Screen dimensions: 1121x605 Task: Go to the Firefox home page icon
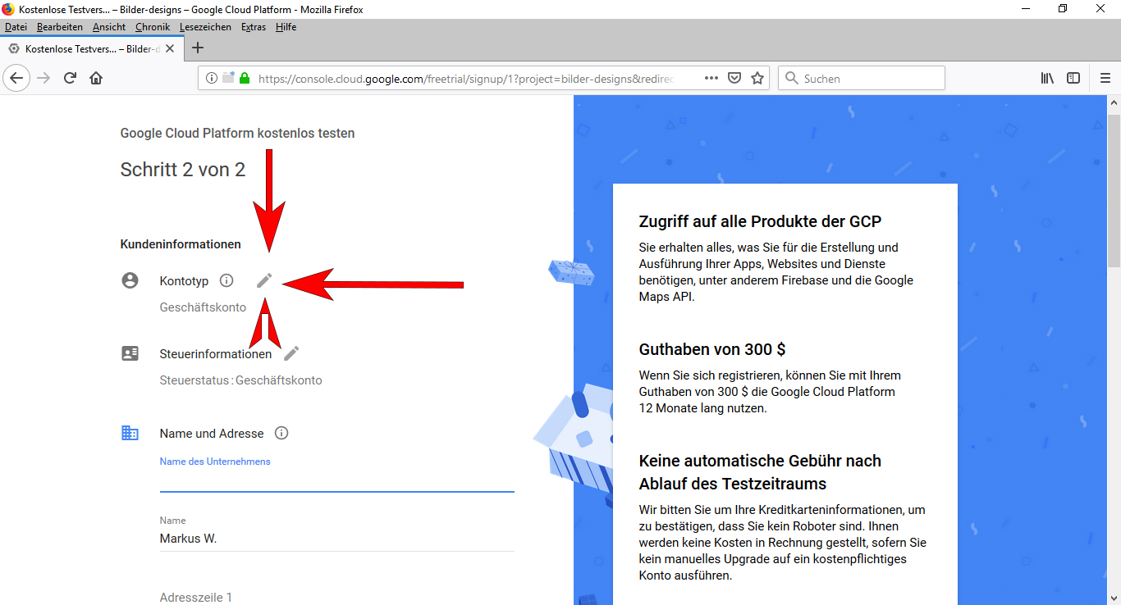point(96,78)
